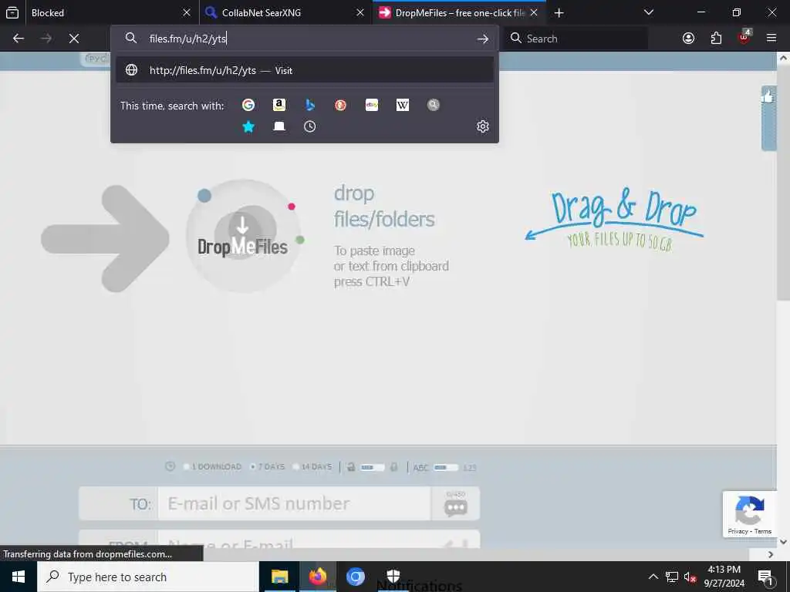Close the DropMeFiles tab
Screen dimensions: 790x592
click(x=534, y=12)
